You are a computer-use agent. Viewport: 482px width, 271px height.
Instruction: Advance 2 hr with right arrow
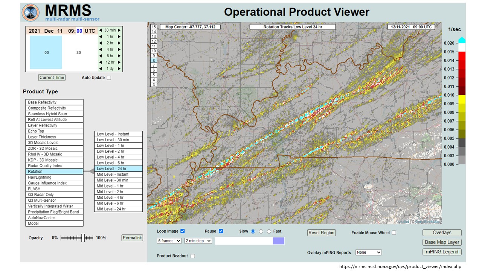point(119,43)
